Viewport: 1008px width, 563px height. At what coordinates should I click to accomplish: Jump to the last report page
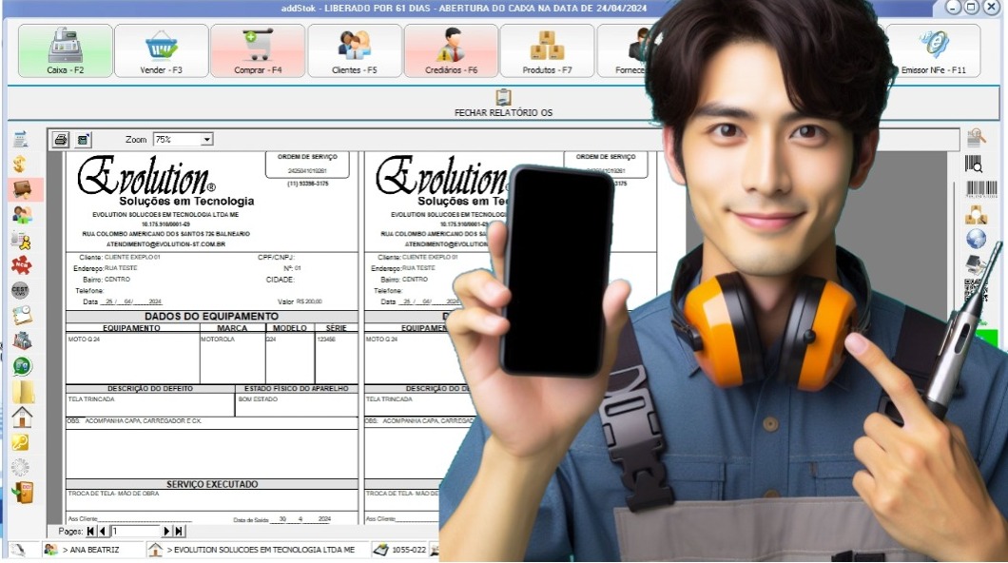coord(179,532)
